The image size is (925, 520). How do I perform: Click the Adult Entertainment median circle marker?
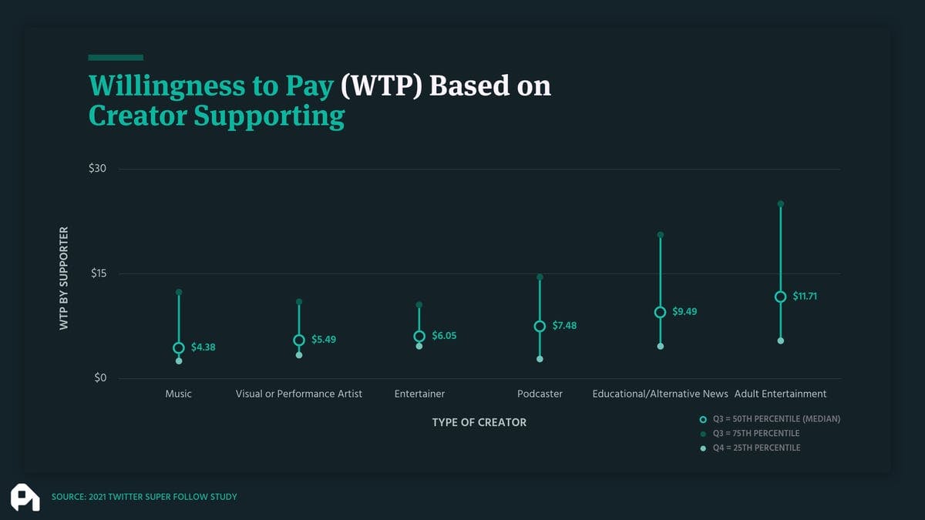780,297
